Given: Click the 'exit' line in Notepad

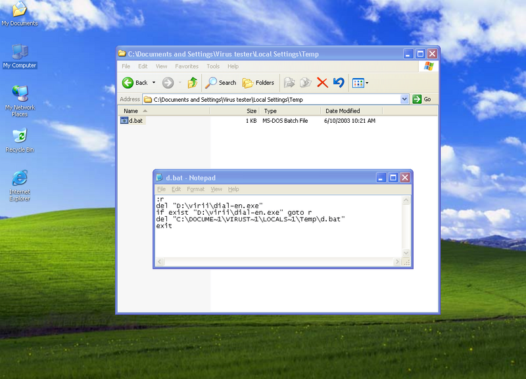Looking at the screenshot, I should [164, 226].
